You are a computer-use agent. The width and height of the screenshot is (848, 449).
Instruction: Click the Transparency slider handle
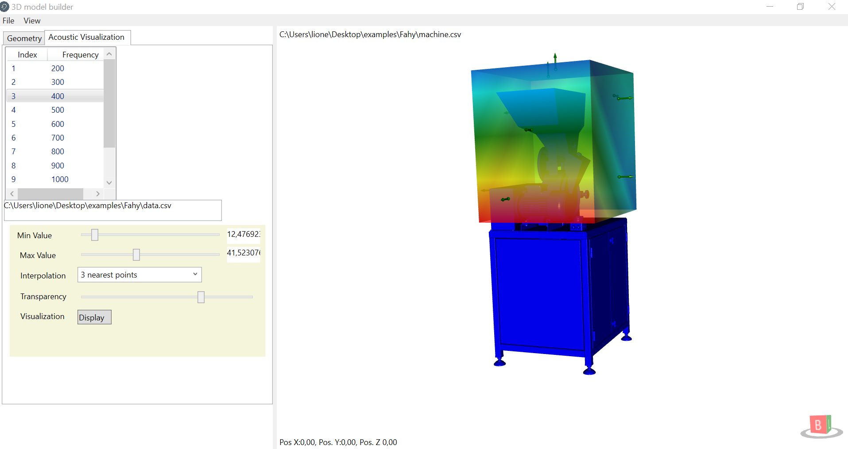tap(201, 297)
